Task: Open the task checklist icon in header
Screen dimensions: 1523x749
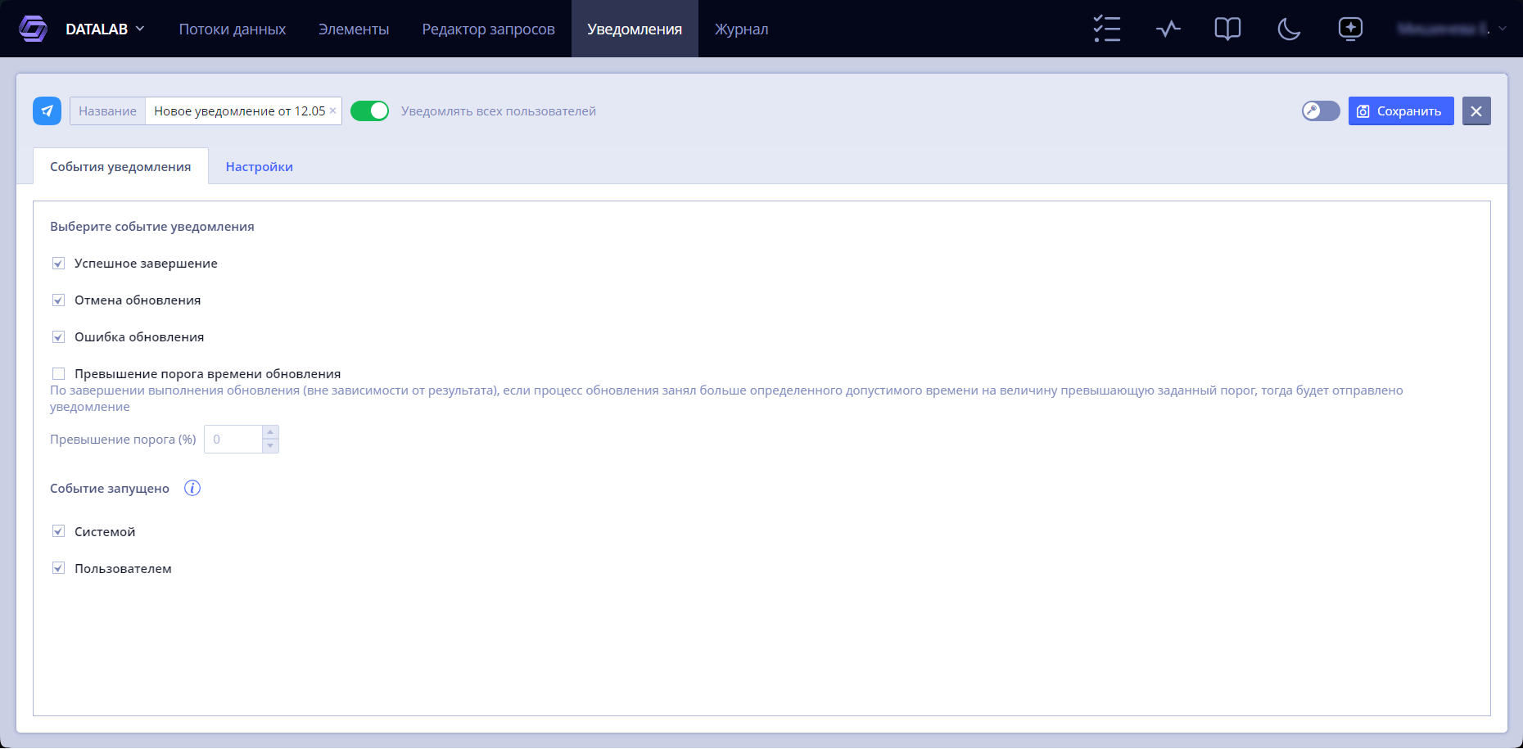Action: (1107, 29)
